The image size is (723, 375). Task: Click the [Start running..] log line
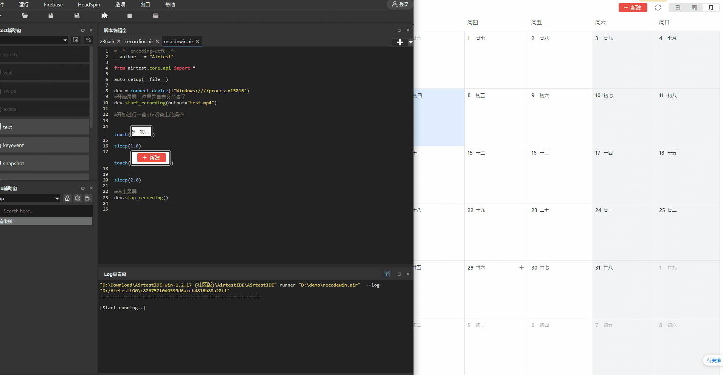pos(123,308)
